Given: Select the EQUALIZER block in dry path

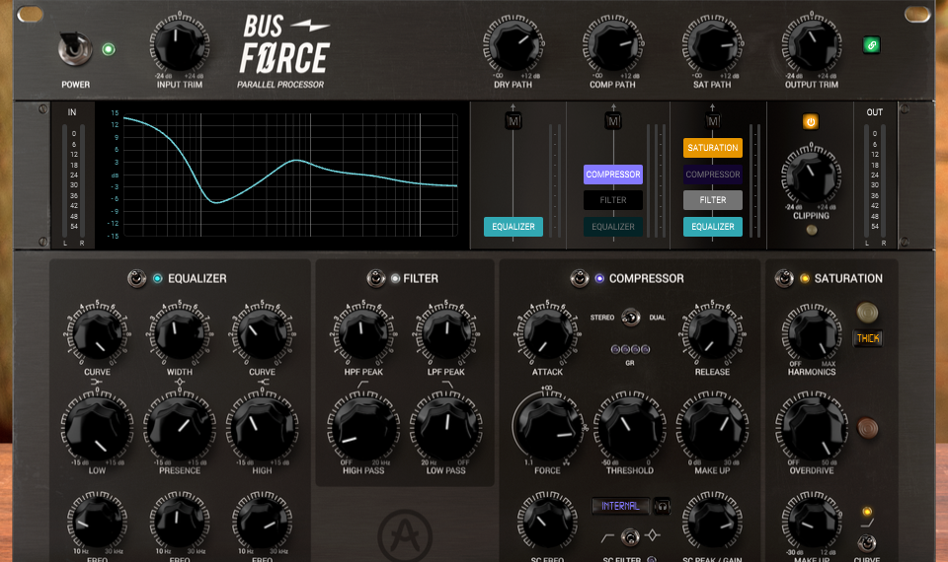Looking at the screenshot, I should click(513, 227).
